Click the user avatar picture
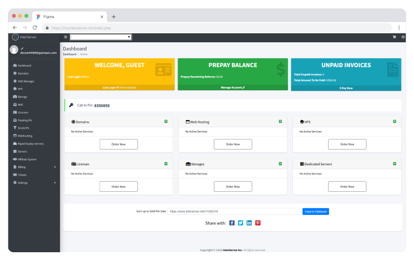 point(14,50)
